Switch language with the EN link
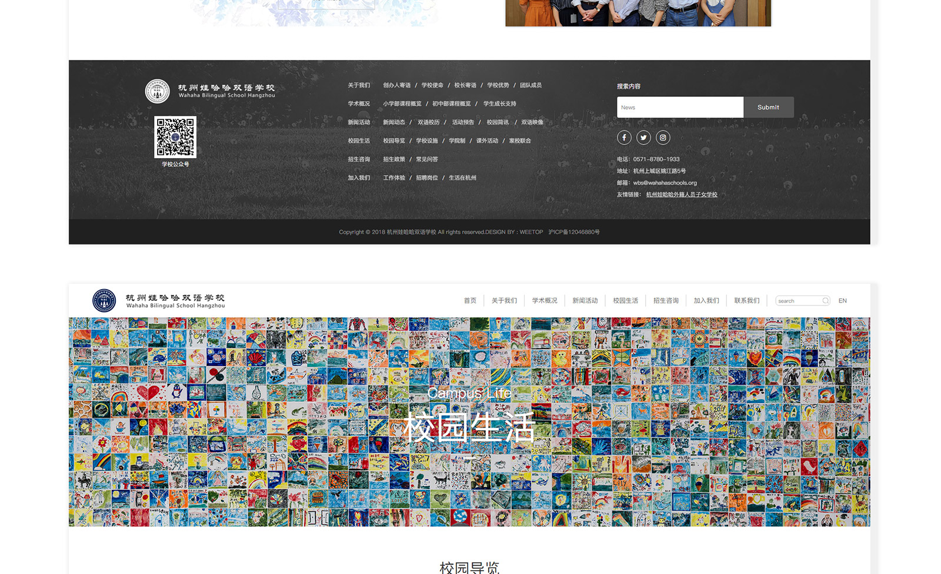 pyautogui.click(x=842, y=301)
